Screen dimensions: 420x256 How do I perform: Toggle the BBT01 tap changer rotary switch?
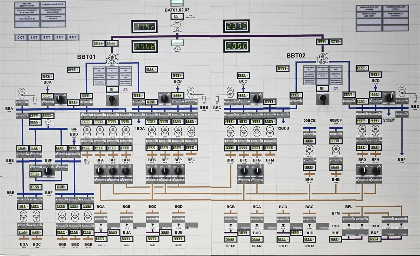[x=112, y=99]
